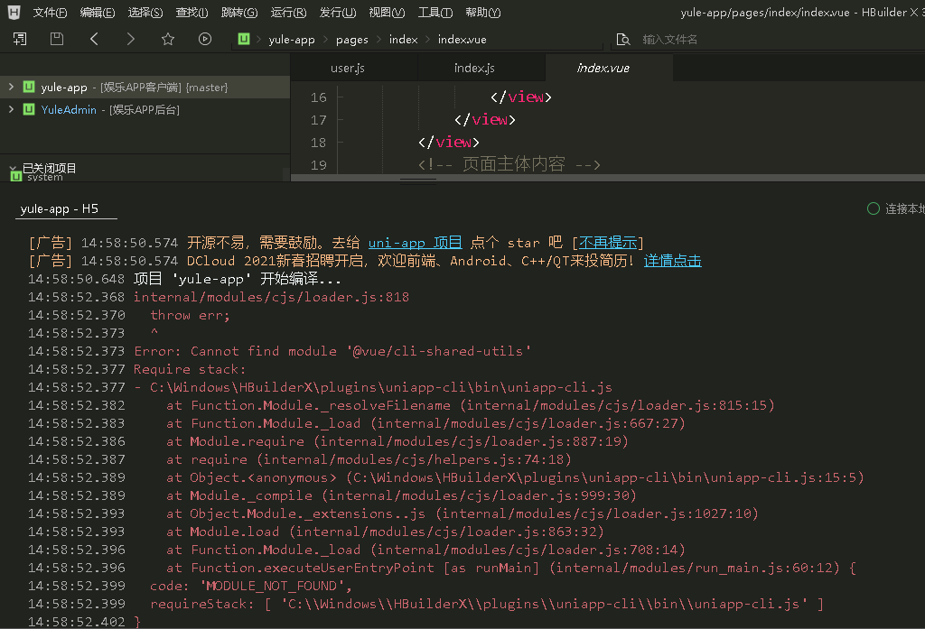This screenshot has height=629, width=925.
Task: Click the HBuilder X logo icon
Action: [x=14, y=13]
